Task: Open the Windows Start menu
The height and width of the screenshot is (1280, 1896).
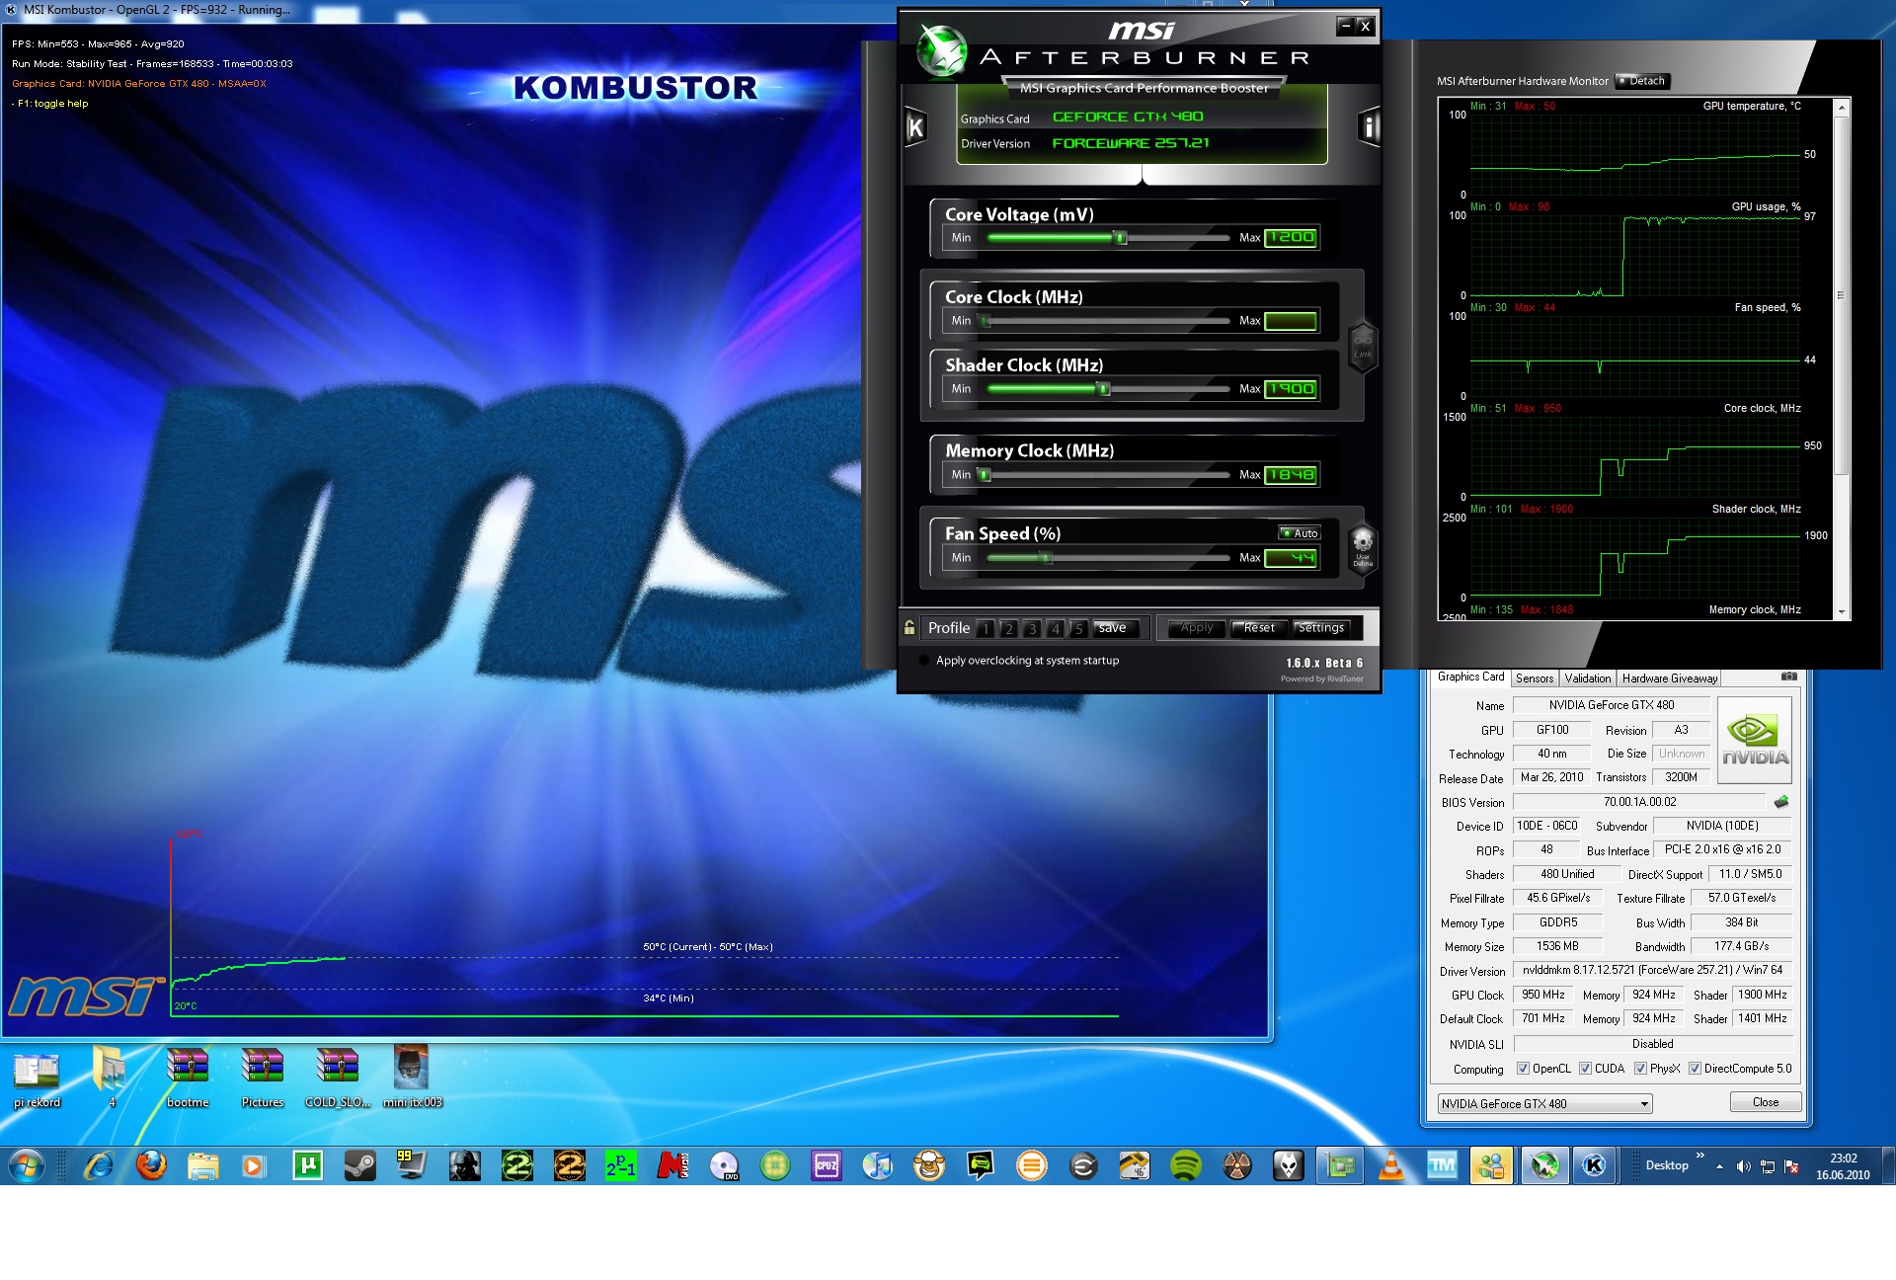Action: [27, 1166]
